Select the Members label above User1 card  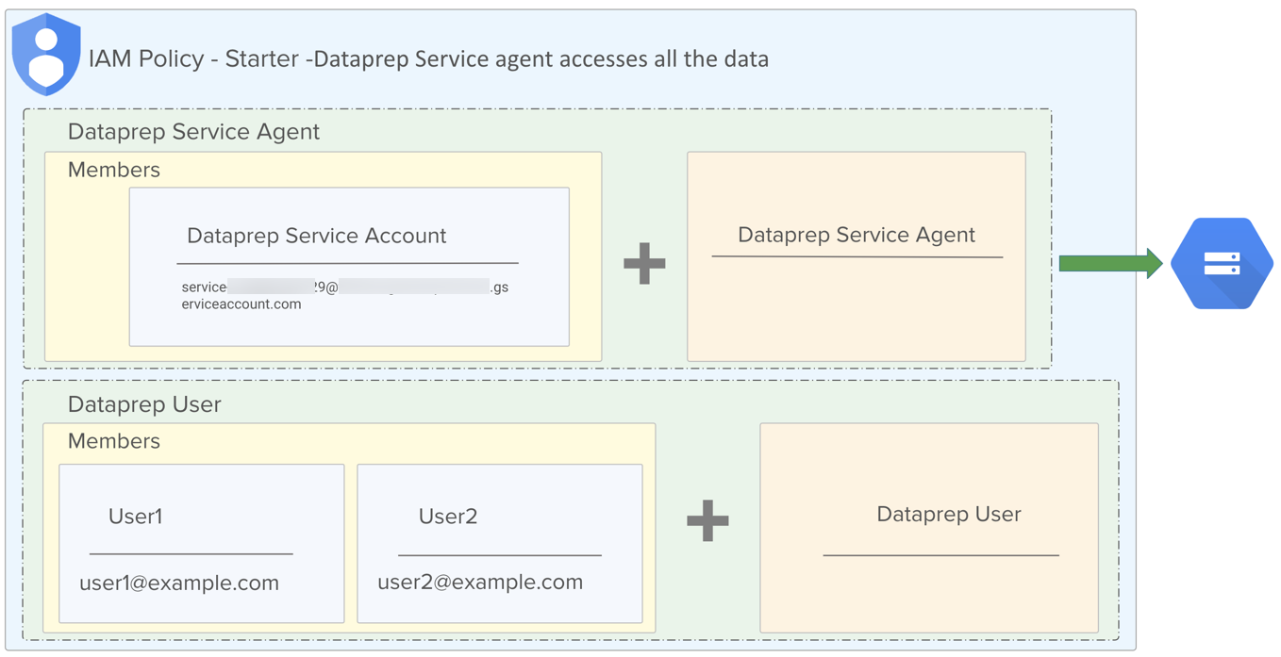coord(114,441)
